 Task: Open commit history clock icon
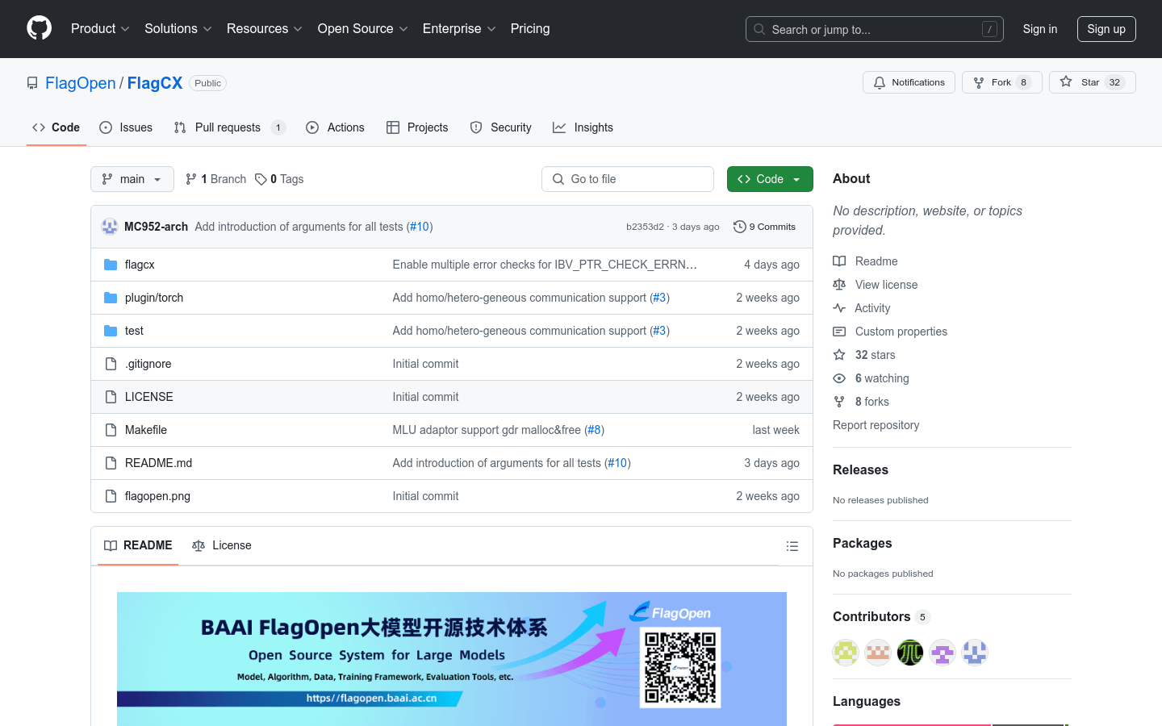coord(739,227)
